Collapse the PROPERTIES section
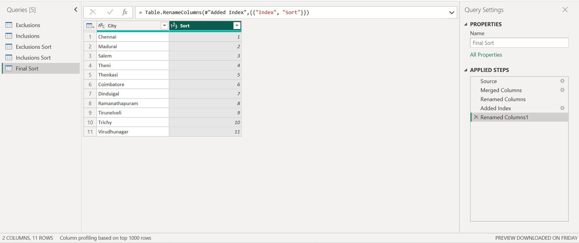The height and width of the screenshot is (243, 579). click(x=466, y=24)
